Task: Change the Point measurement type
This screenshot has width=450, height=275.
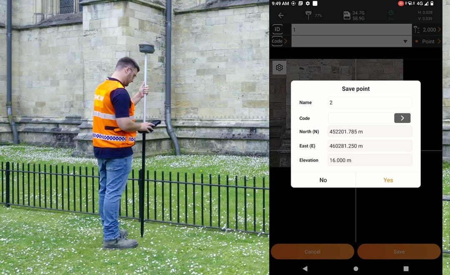Action: click(x=428, y=41)
